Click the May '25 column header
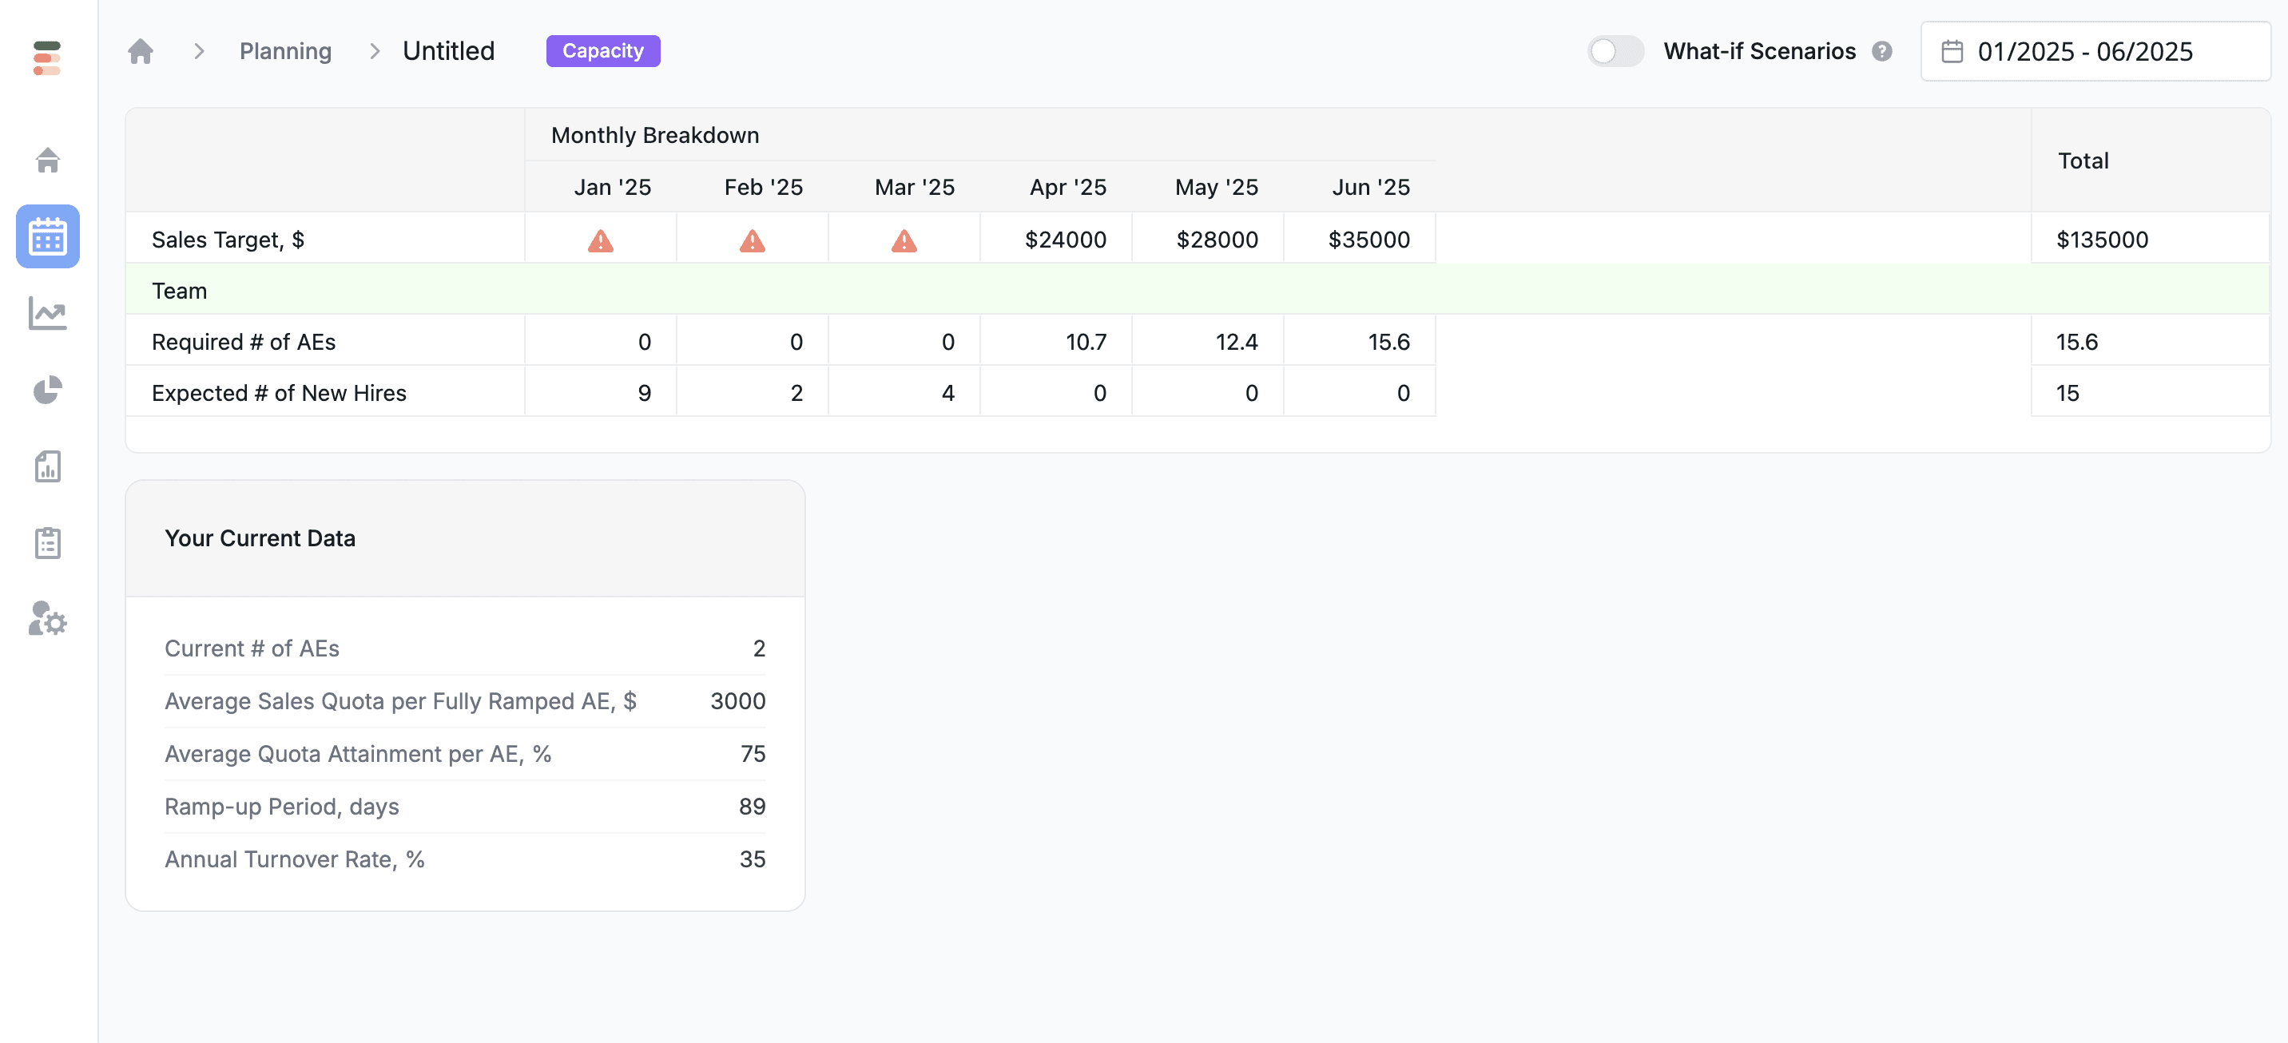 [x=1216, y=188]
